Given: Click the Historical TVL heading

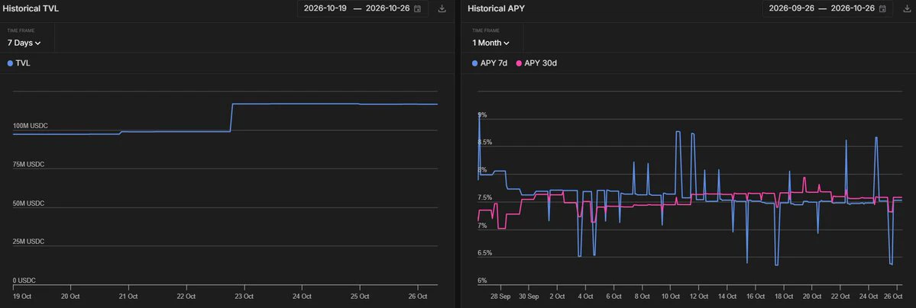Looking at the screenshot, I should [x=31, y=8].
